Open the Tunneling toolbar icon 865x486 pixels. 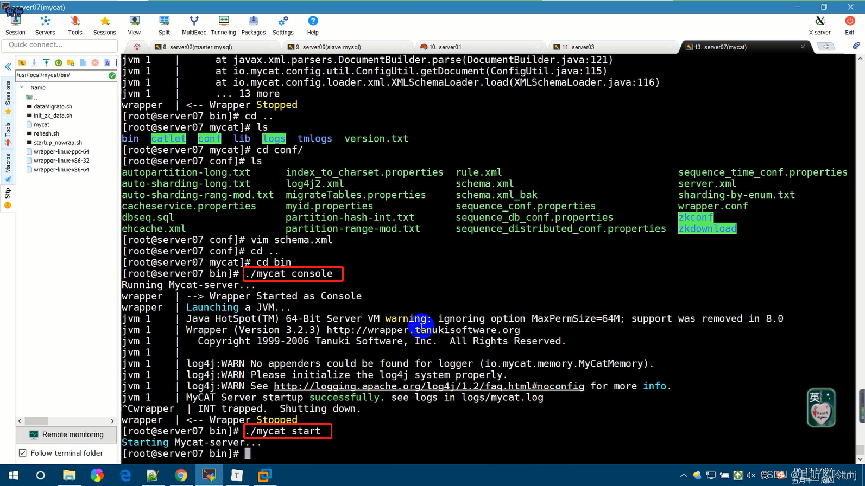223,25
